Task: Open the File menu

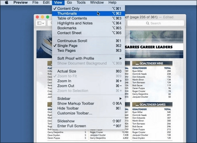Action: click(x=35, y=3)
